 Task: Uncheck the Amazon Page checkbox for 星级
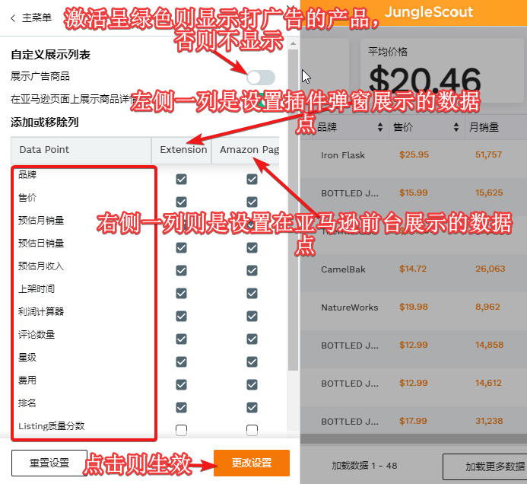[x=252, y=361]
